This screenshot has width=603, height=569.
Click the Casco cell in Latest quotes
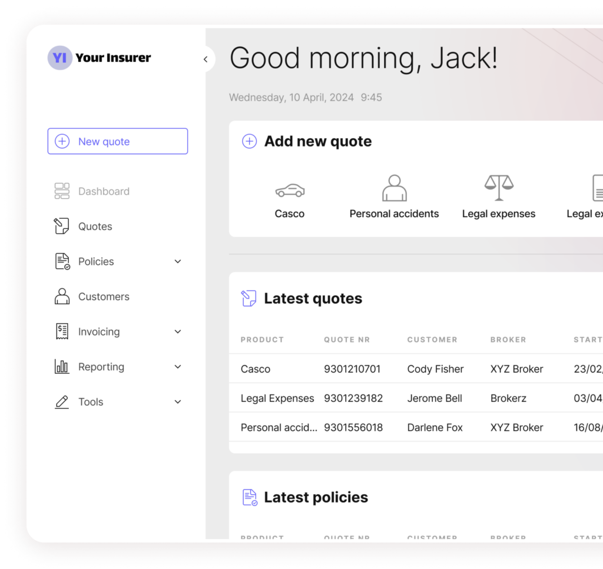coord(256,369)
